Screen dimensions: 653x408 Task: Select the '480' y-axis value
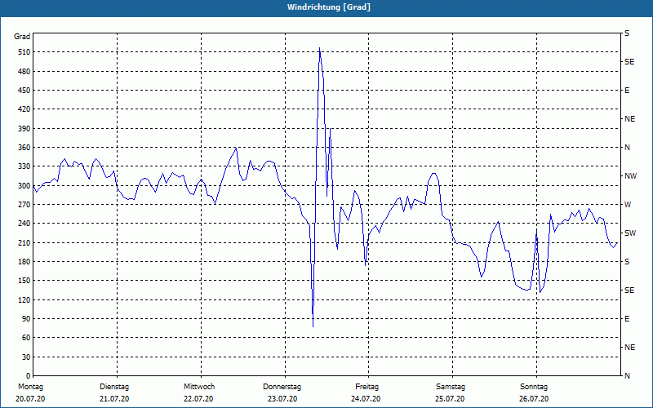click(x=24, y=72)
